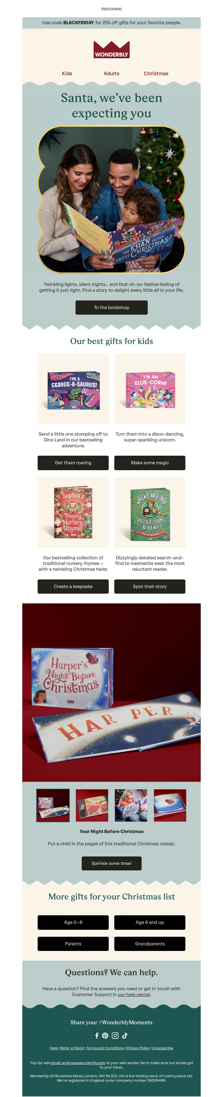The image size is (223, 1097).
Task: Choose the Grandparents gift category button
Action: point(150,944)
